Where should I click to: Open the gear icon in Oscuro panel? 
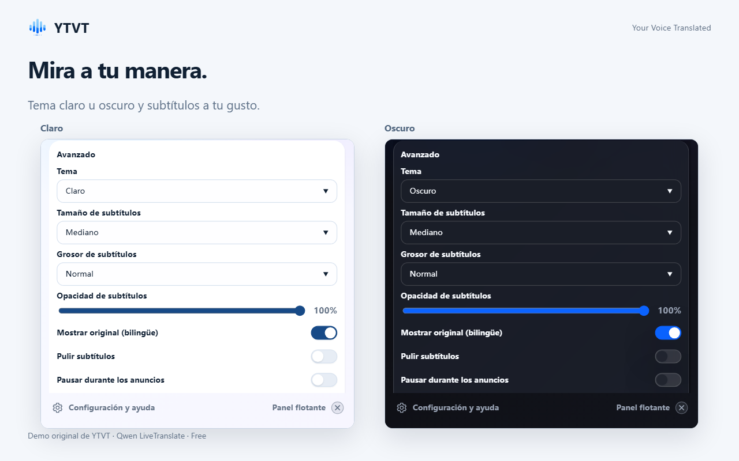click(402, 407)
